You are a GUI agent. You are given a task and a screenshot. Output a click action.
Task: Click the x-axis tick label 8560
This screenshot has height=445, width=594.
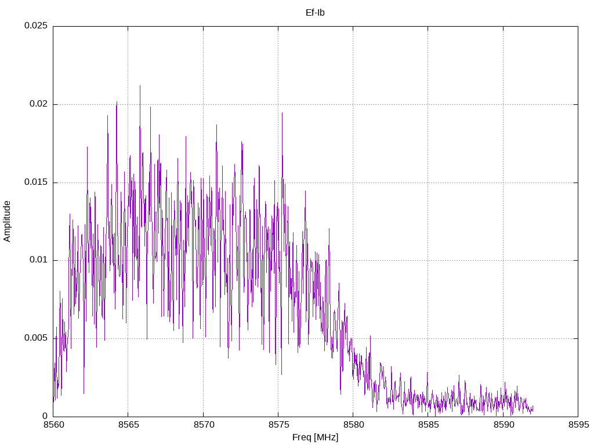[53, 425]
